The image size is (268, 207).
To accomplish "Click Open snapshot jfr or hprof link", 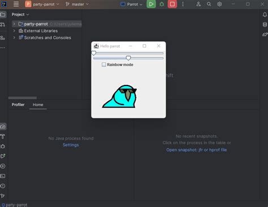I will coord(196,150).
